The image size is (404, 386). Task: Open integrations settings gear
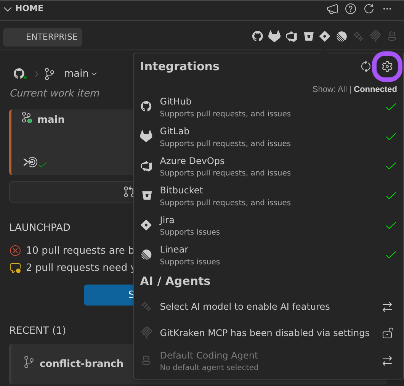click(387, 66)
